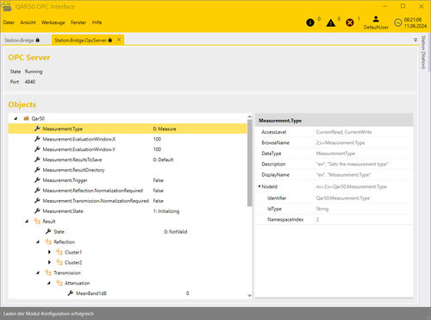The image size is (431, 320).
Task: Click the '0: Default' value
Action: coord(163,160)
